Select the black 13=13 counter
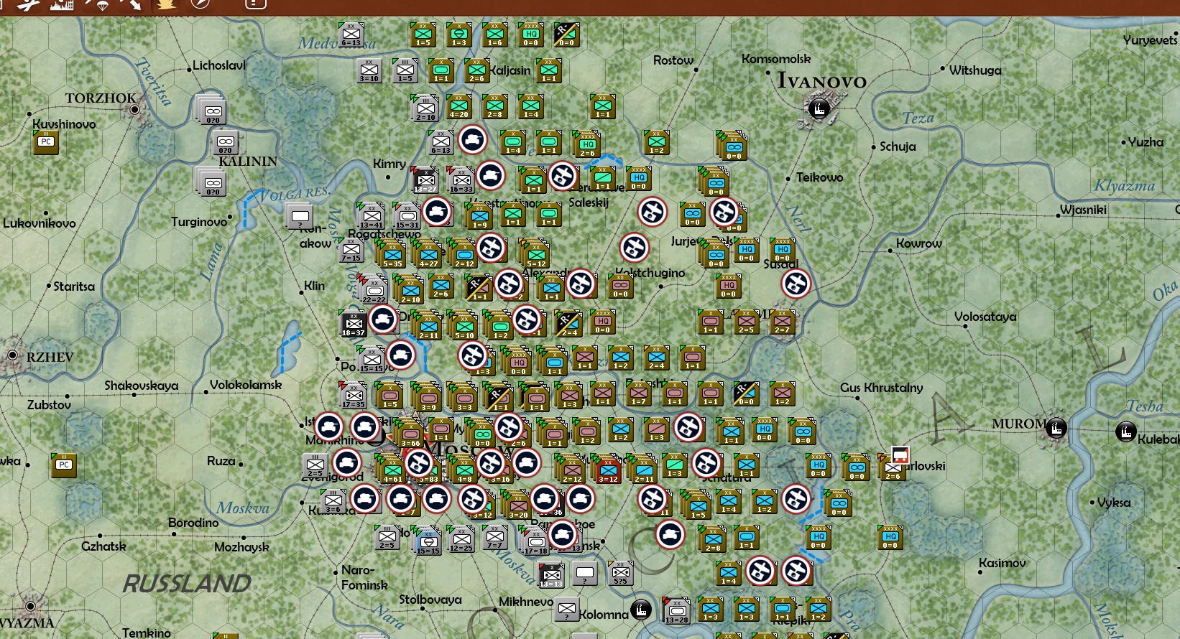This screenshot has height=639, width=1180. [551, 574]
